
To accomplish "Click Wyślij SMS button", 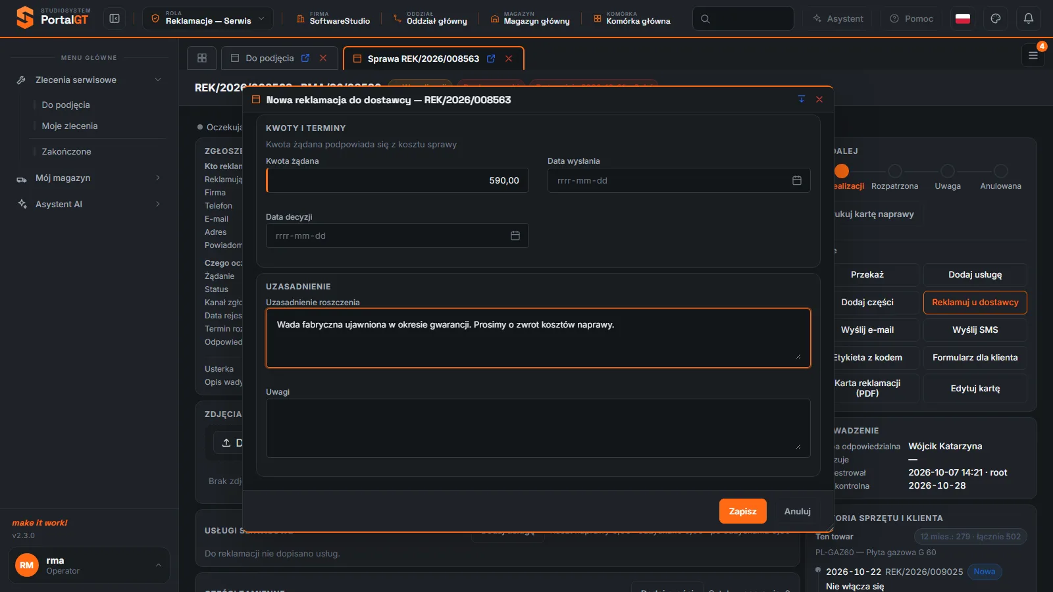I will point(975,330).
